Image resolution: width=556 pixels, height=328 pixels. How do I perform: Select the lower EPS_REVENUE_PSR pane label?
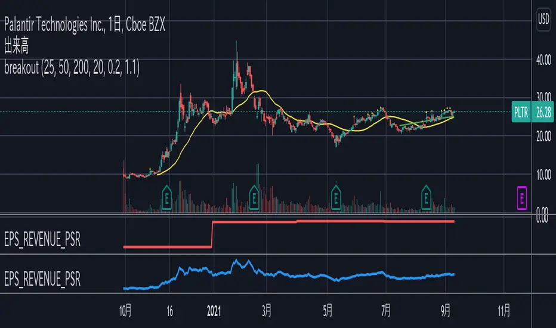click(x=42, y=279)
